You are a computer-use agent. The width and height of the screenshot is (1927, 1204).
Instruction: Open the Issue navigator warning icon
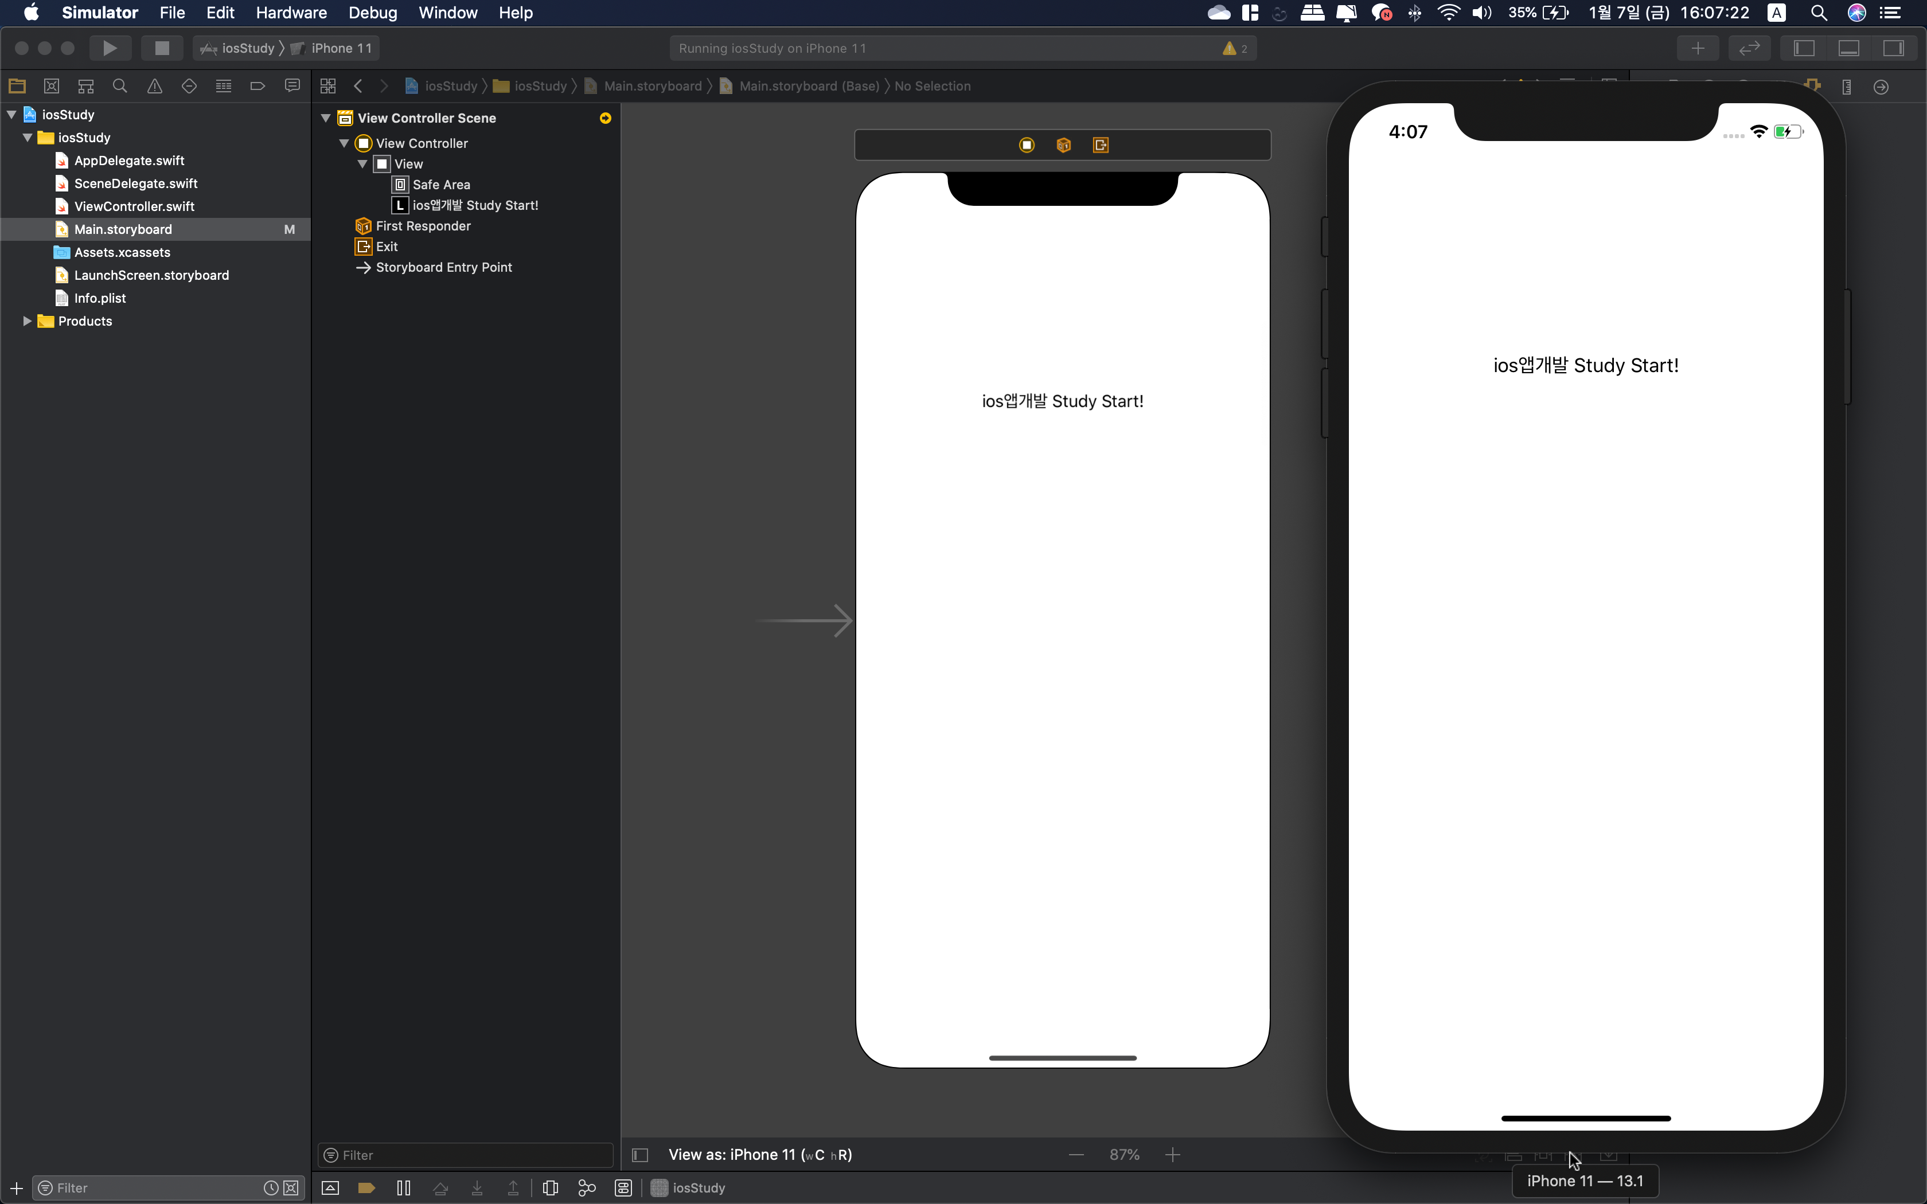point(154,86)
